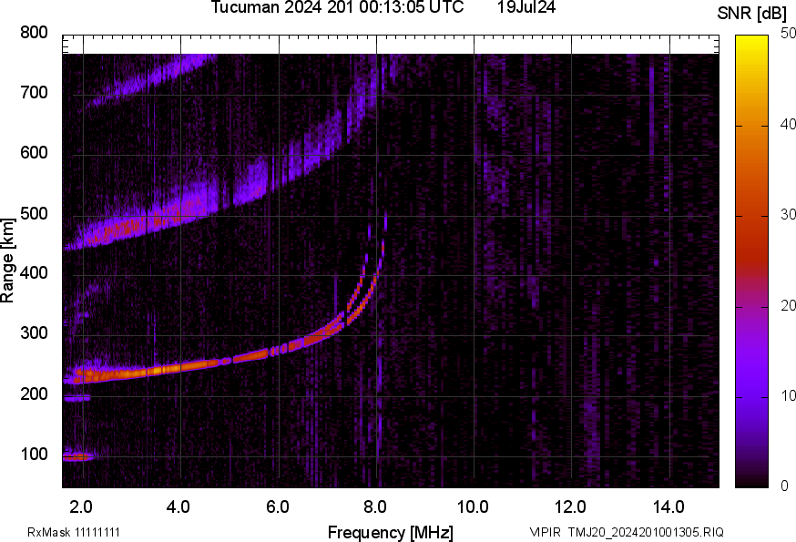
Task: Click the range tick label '500'
Action: pyautogui.click(x=34, y=213)
